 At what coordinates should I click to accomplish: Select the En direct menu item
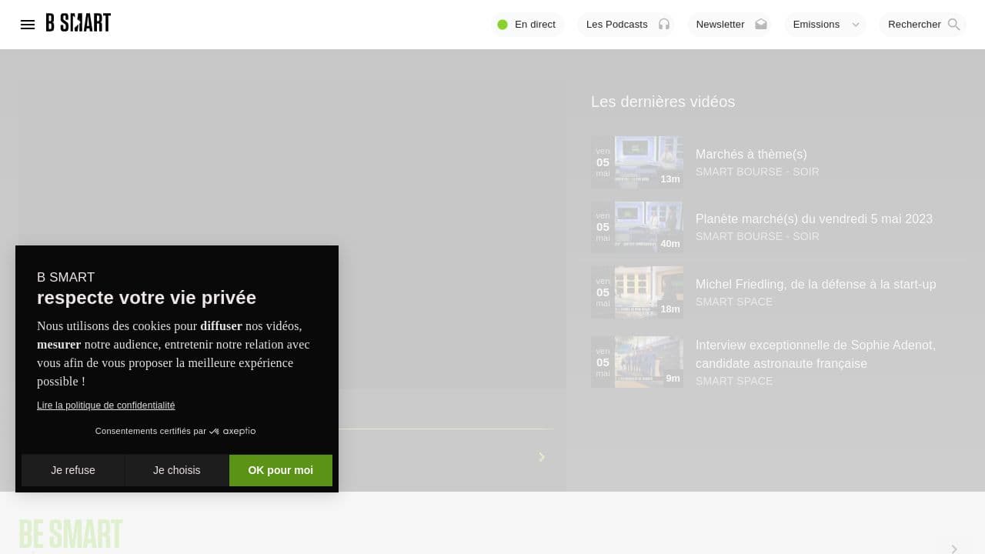tap(534, 24)
